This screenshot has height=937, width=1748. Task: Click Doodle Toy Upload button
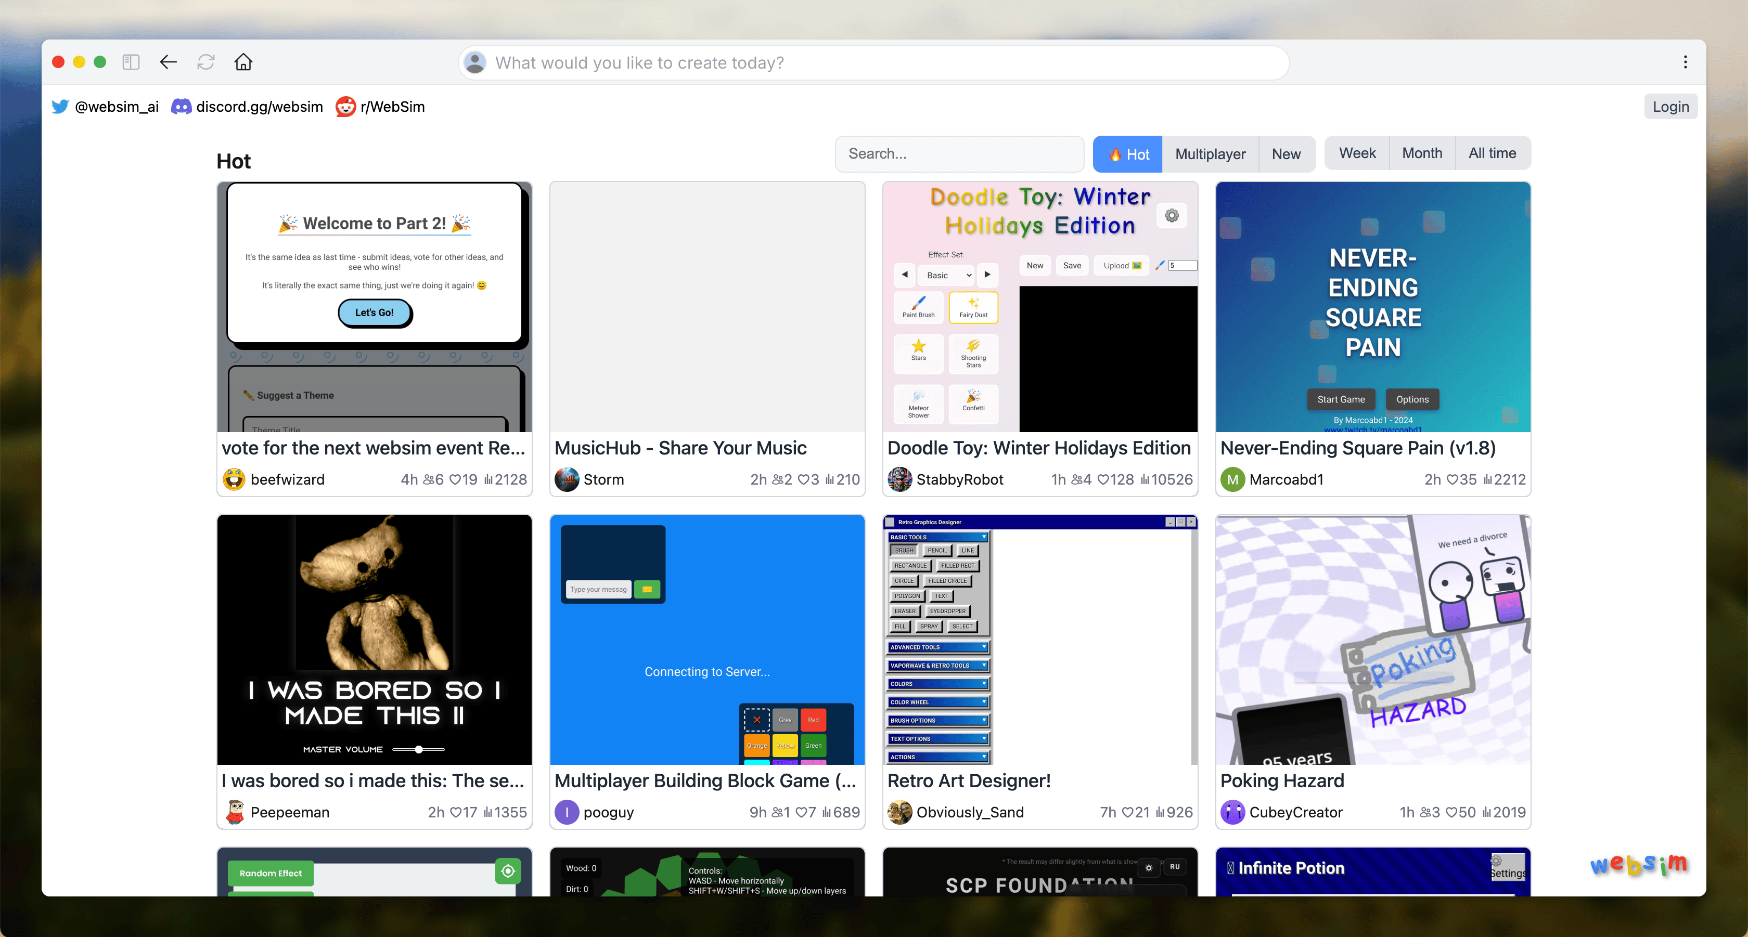click(x=1122, y=265)
